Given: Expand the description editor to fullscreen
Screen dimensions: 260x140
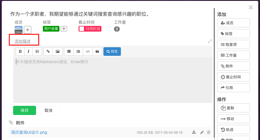Looking at the screenshot, I should point(210,41).
